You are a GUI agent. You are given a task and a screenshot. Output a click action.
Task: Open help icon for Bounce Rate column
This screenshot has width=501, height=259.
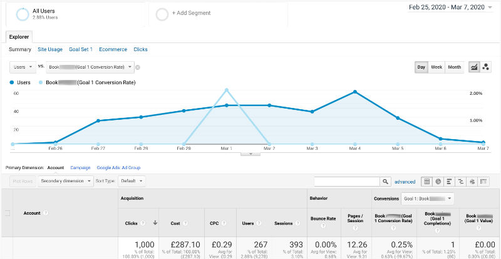pyautogui.click(x=323, y=226)
